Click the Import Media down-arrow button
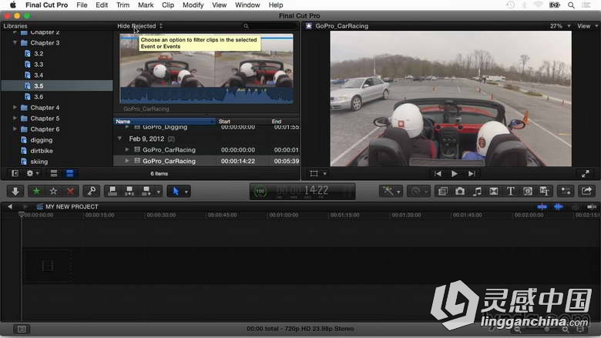601x338 pixels. [15, 191]
